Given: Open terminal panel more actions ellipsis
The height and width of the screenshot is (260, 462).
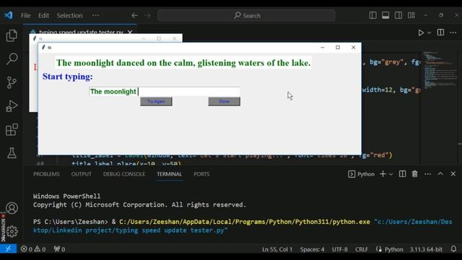Looking at the screenshot, I should point(428,174).
